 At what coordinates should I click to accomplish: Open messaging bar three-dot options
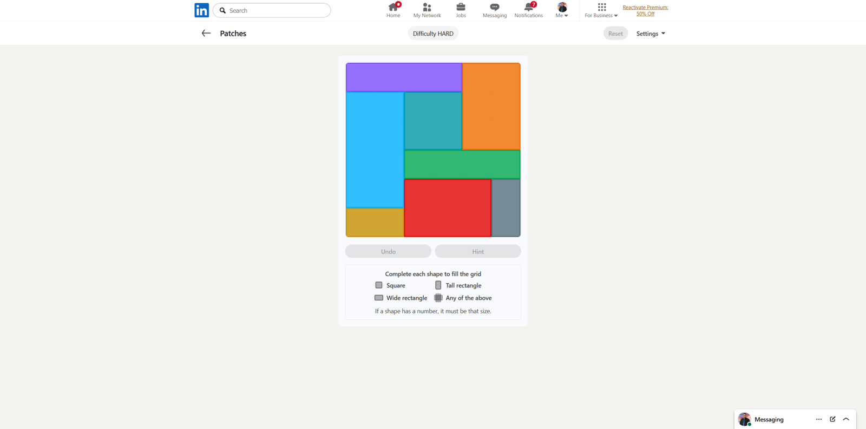click(x=818, y=419)
